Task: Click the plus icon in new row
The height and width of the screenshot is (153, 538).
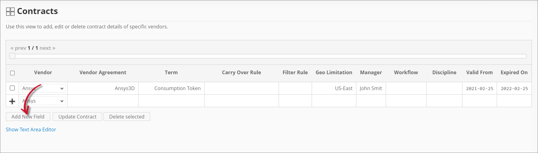Action: pyautogui.click(x=12, y=101)
